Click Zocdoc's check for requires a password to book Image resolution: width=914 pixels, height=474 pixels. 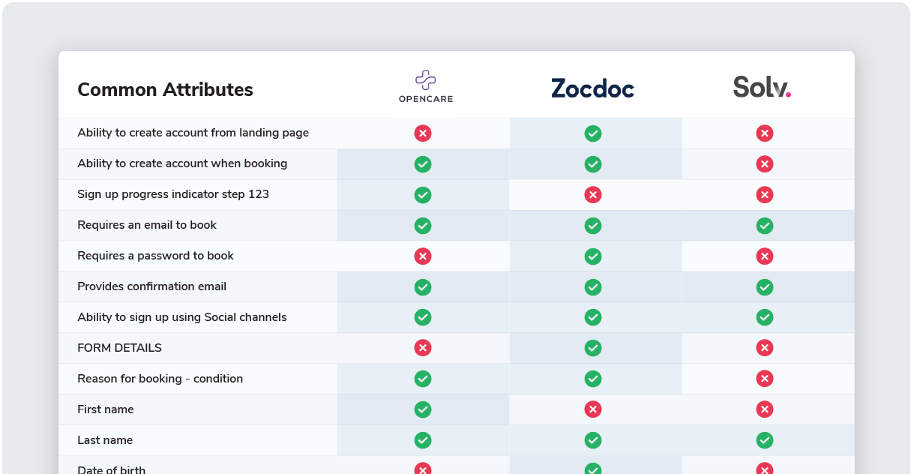pos(593,256)
